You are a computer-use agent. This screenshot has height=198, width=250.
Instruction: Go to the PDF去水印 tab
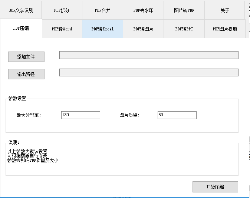point(143,10)
